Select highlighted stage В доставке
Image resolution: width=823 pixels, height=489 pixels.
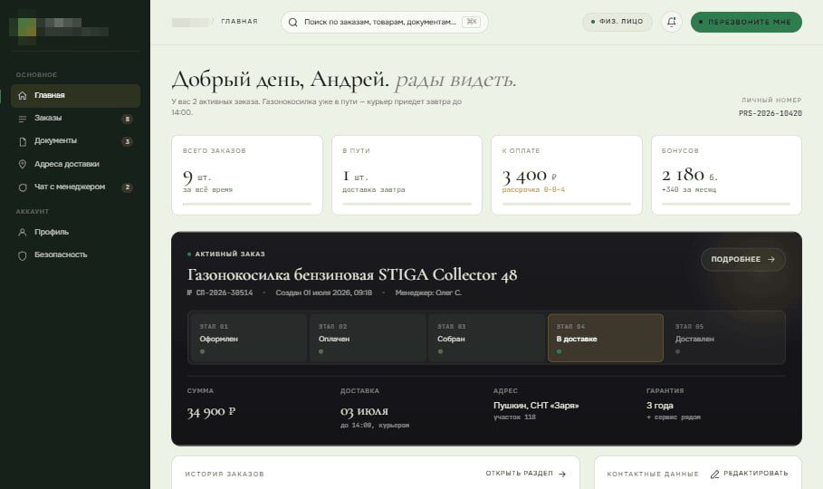[x=605, y=339]
